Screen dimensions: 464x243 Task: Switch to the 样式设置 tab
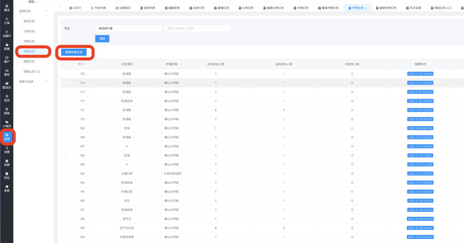[413, 8]
